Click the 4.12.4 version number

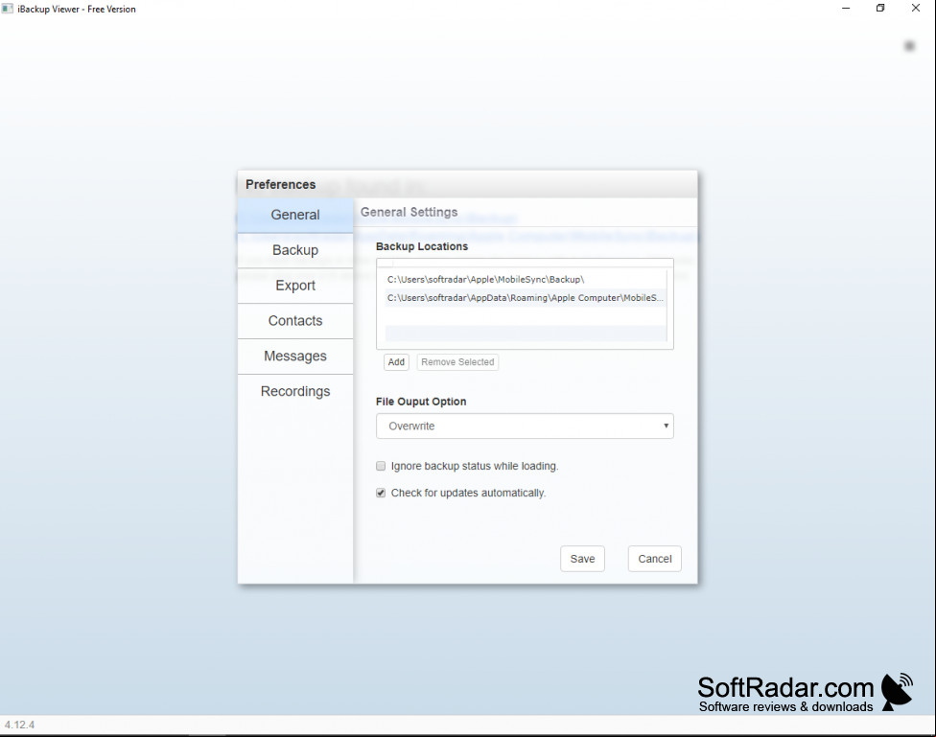tap(20, 725)
